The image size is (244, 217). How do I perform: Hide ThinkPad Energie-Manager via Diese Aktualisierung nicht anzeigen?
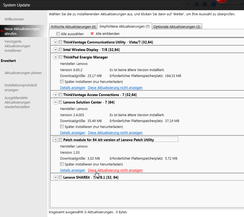click(x=115, y=87)
